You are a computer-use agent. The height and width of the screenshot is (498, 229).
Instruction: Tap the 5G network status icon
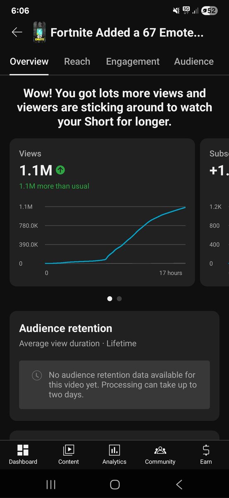coord(186,11)
